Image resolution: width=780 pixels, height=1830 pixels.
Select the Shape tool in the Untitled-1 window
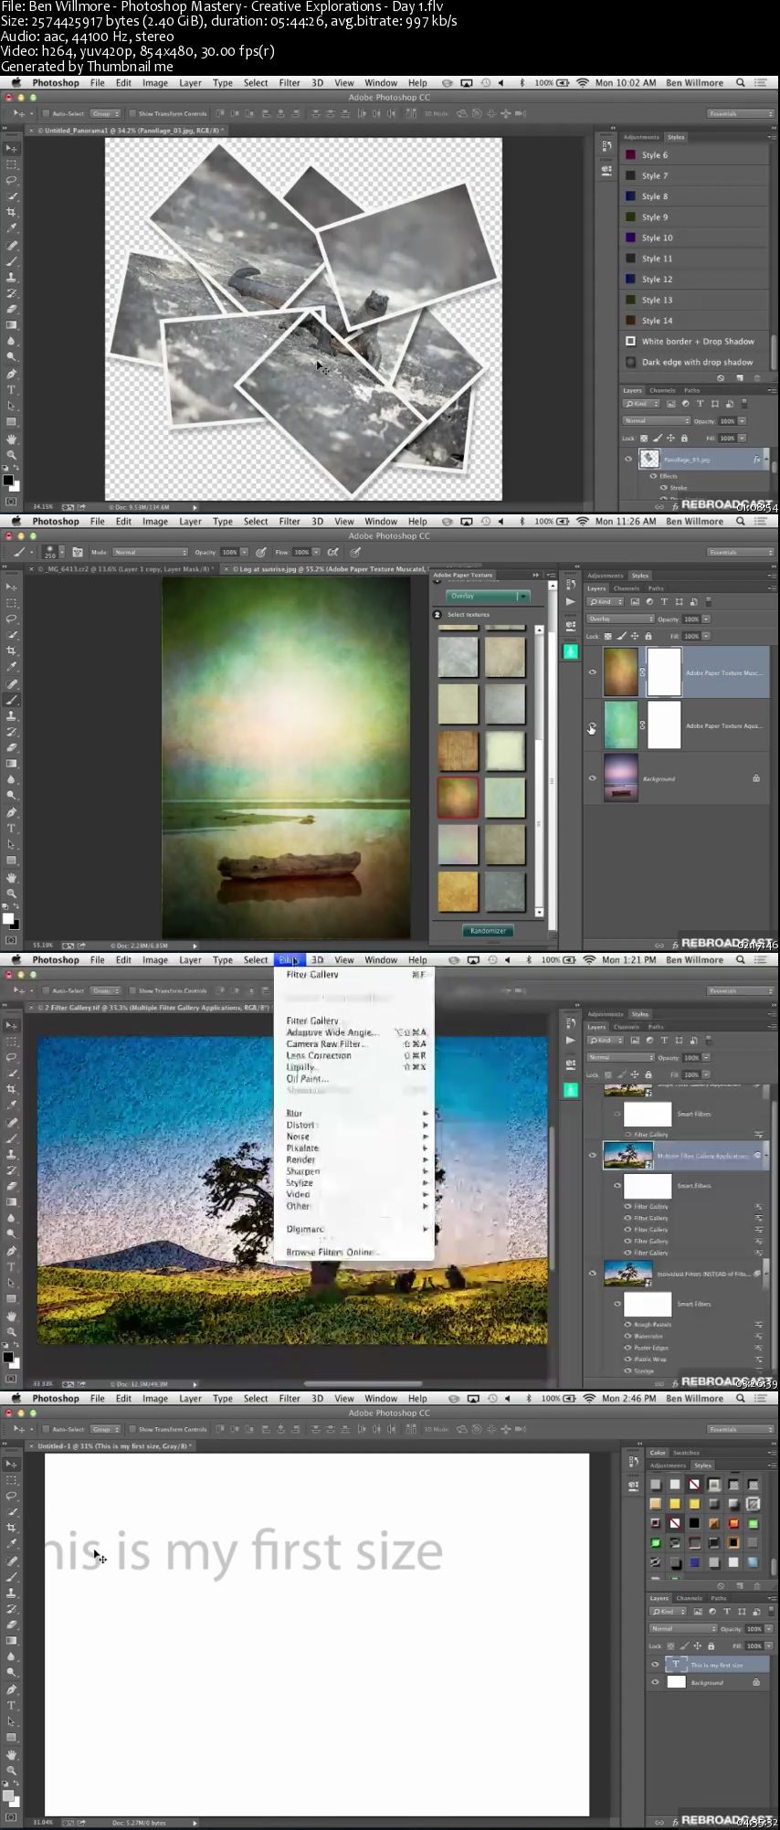click(x=12, y=1738)
